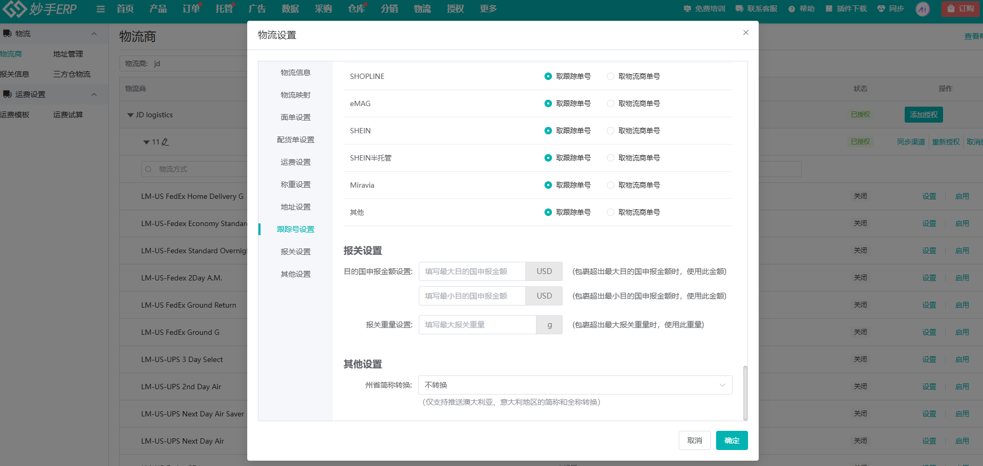
Task: Open the 订单 top menu
Action: tap(191, 9)
